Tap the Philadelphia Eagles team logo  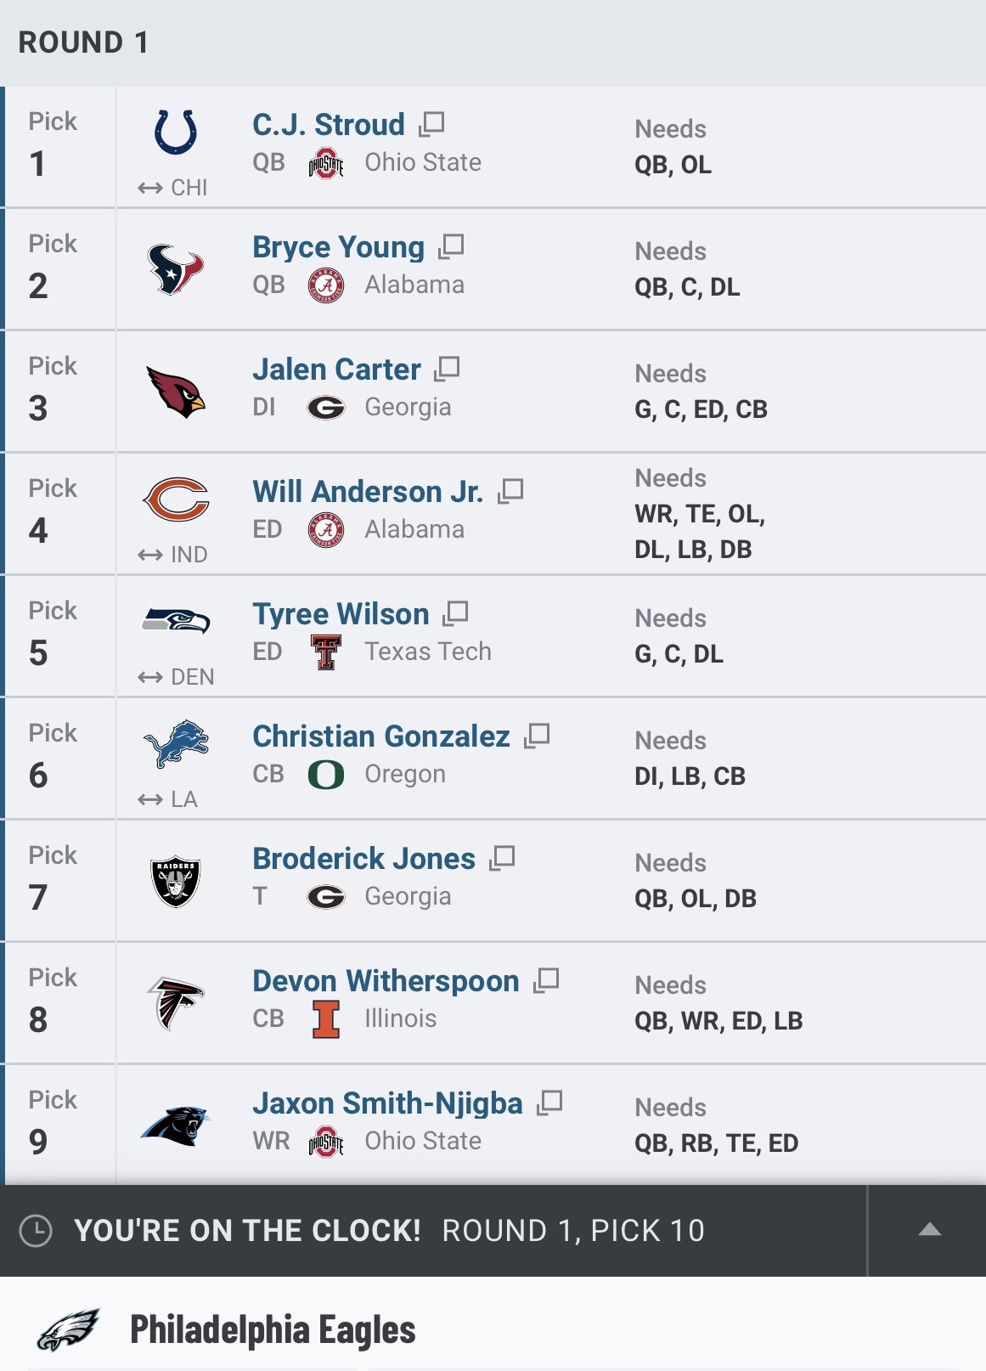click(69, 1329)
